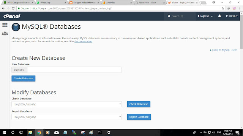Go back in browser history

[3, 8]
